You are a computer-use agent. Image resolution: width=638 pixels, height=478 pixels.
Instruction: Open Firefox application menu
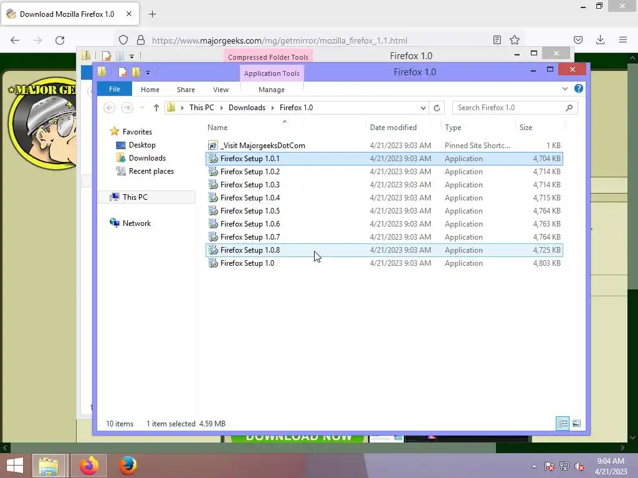point(623,40)
